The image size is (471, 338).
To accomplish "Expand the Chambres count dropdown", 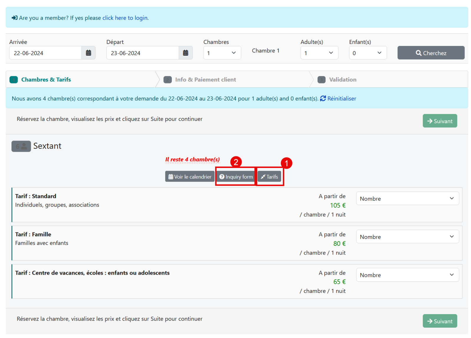I will pyautogui.click(x=222, y=53).
